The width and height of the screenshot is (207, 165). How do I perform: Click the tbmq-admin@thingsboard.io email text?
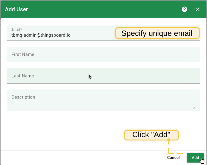(41, 35)
